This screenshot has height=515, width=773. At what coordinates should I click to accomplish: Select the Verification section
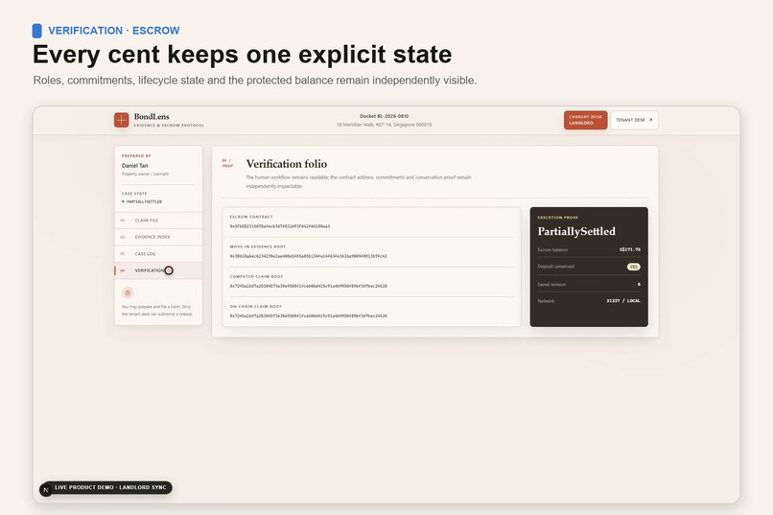pos(158,270)
